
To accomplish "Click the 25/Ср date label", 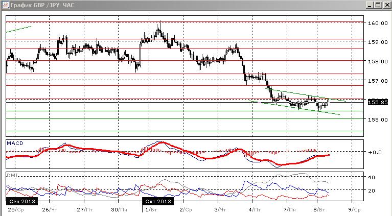I will 16,209.
